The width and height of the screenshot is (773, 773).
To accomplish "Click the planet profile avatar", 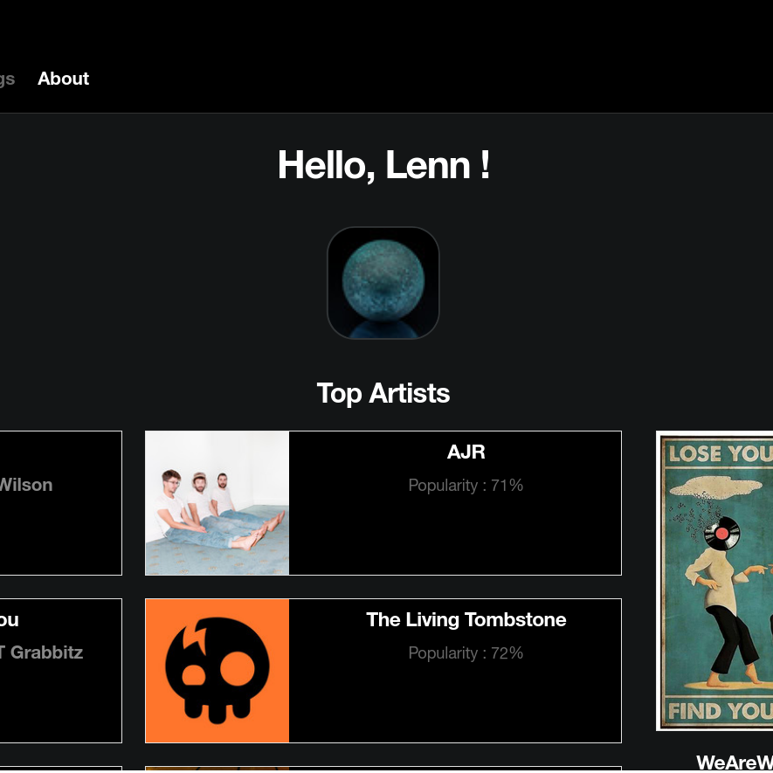I will [383, 282].
